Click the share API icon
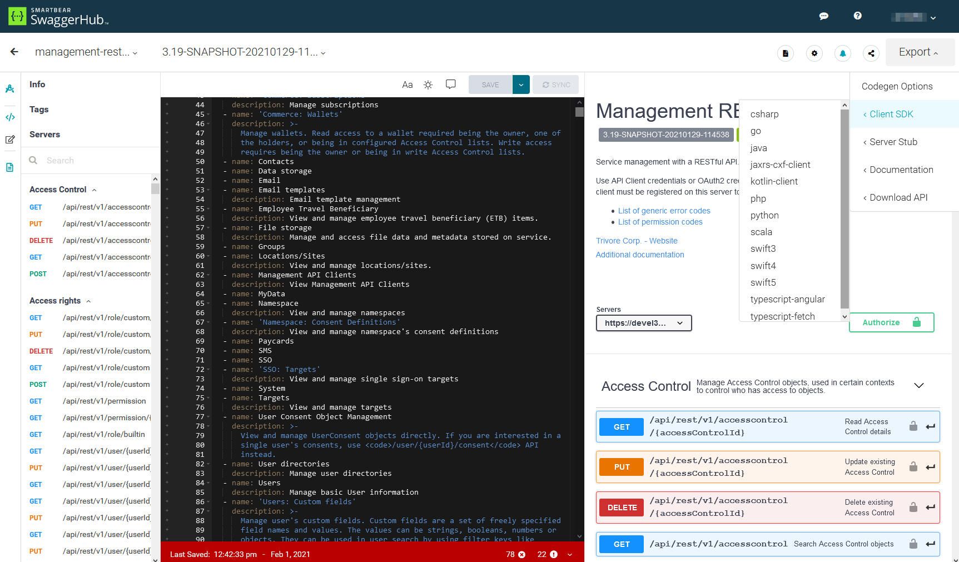Image resolution: width=959 pixels, height=562 pixels. click(x=871, y=53)
